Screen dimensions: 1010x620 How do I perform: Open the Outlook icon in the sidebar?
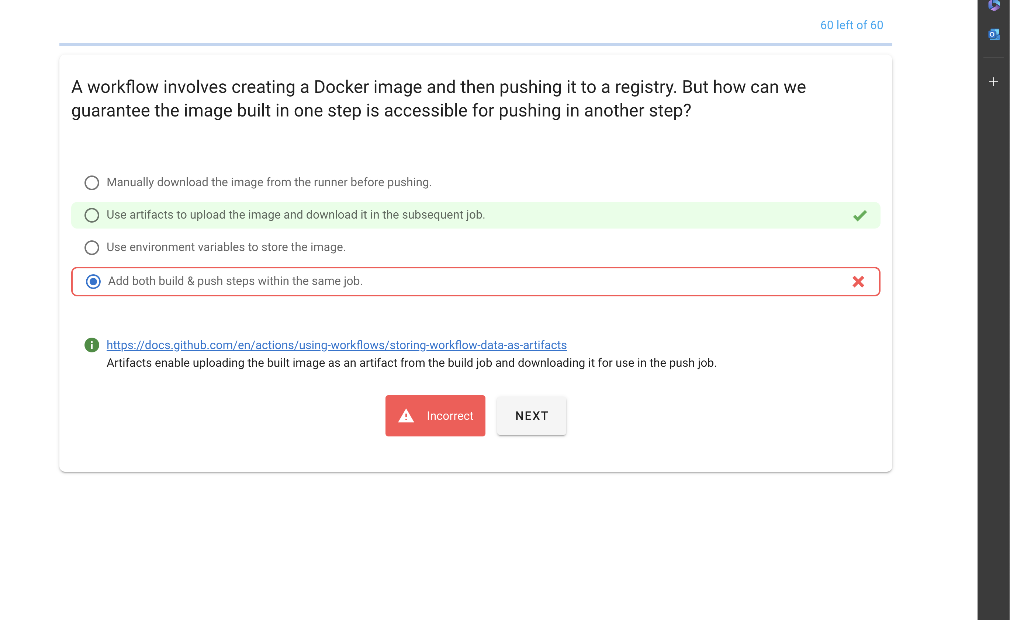(x=994, y=35)
